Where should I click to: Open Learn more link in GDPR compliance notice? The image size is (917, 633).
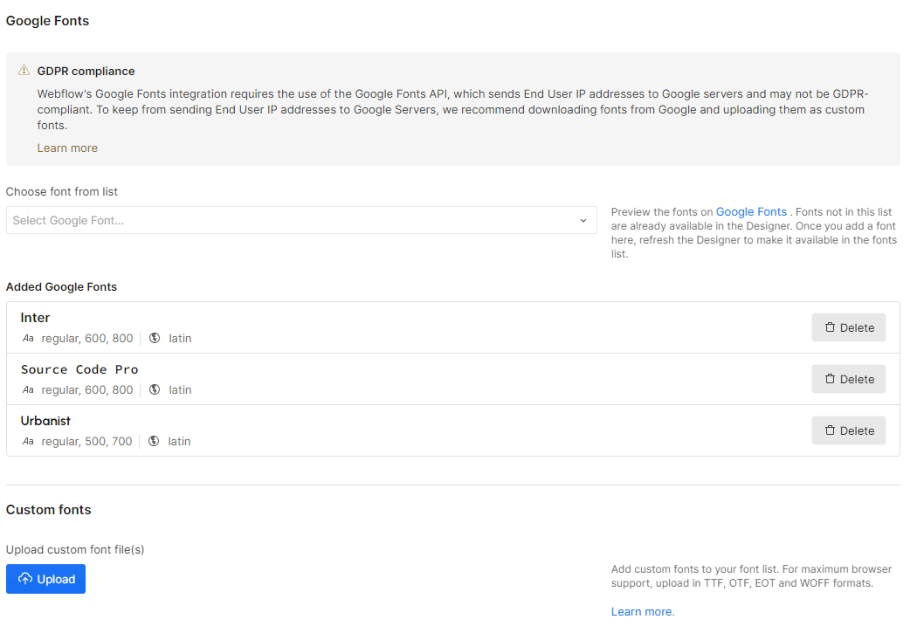(67, 148)
